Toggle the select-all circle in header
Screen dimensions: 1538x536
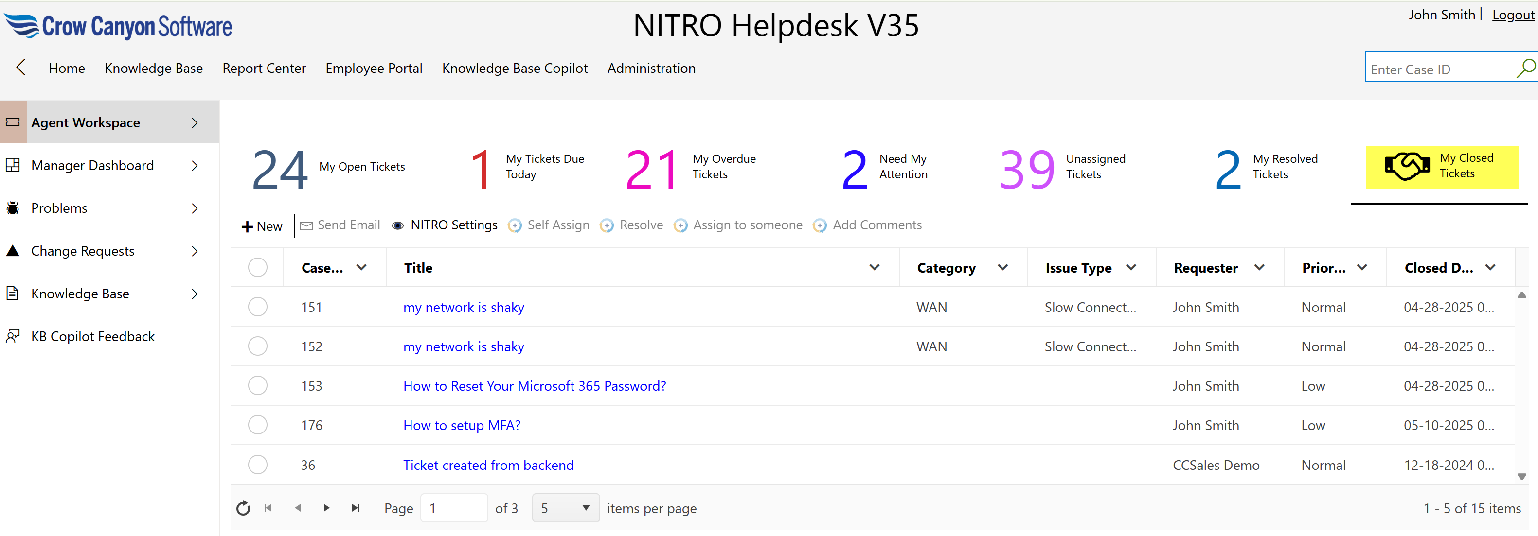coord(257,267)
